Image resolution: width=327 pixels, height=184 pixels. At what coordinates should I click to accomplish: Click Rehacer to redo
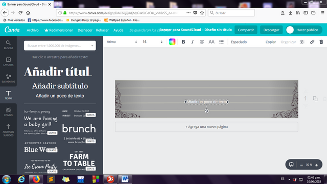(x=102, y=30)
